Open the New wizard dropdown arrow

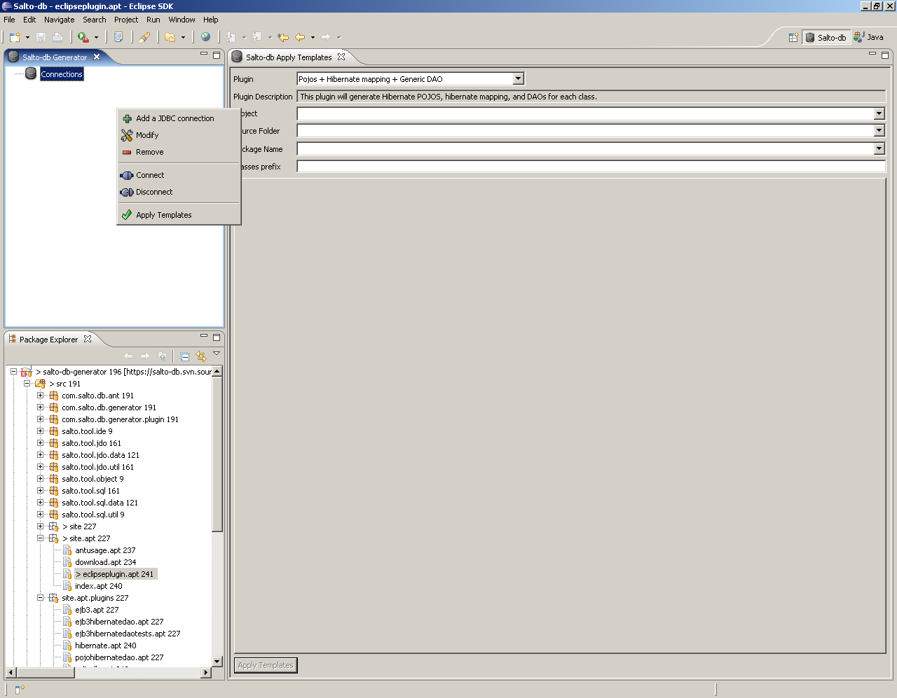click(x=27, y=37)
